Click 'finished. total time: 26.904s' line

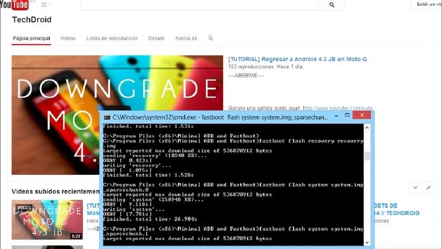(x=150, y=219)
